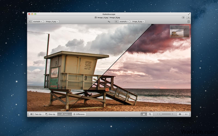218x136 pixels.
Task: Click the tab count badge showing 3
Action: tap(183, 17)
